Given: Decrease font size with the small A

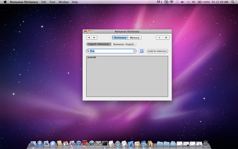Looking at the screenshot, I should (x=159, y=38).
